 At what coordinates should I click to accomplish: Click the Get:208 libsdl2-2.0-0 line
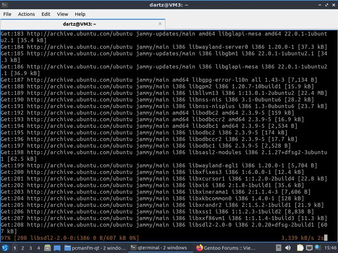[x=164, y=228]
